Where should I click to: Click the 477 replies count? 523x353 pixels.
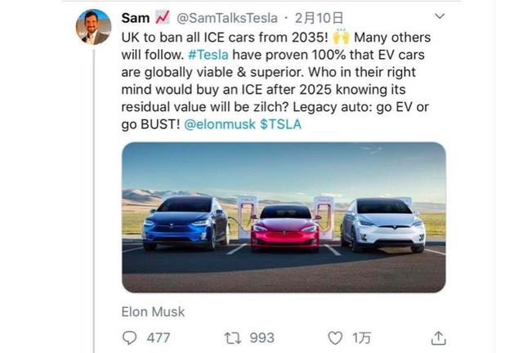[x=158, y=337]
